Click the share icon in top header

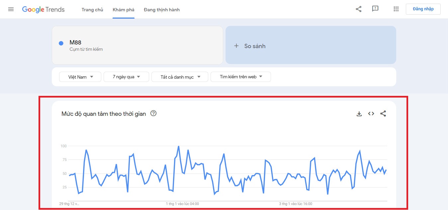(359, 9)
